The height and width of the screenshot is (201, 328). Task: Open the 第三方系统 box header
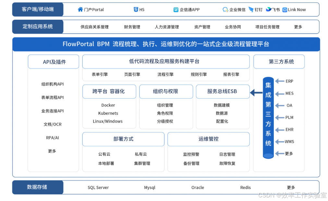[279, 62]
